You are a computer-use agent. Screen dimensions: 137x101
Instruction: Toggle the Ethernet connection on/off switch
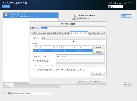[126, 16]
